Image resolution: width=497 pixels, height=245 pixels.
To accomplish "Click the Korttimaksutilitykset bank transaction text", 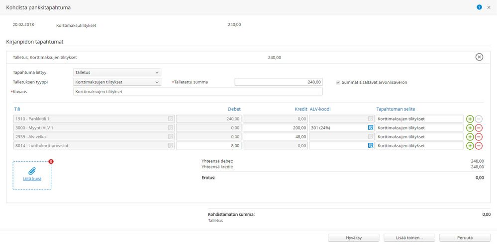I will [x=76, y=26].
